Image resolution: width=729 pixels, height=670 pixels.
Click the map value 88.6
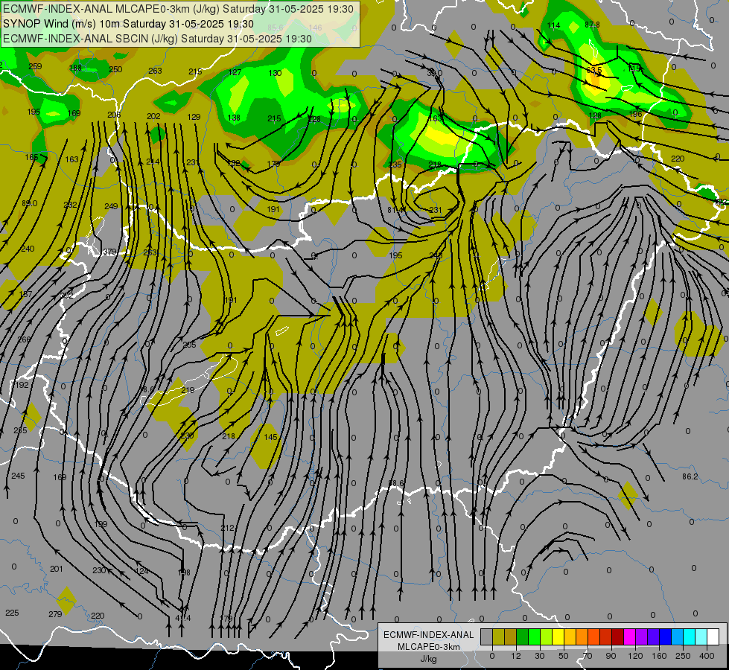pyautogui.click(x=396, y=484)
